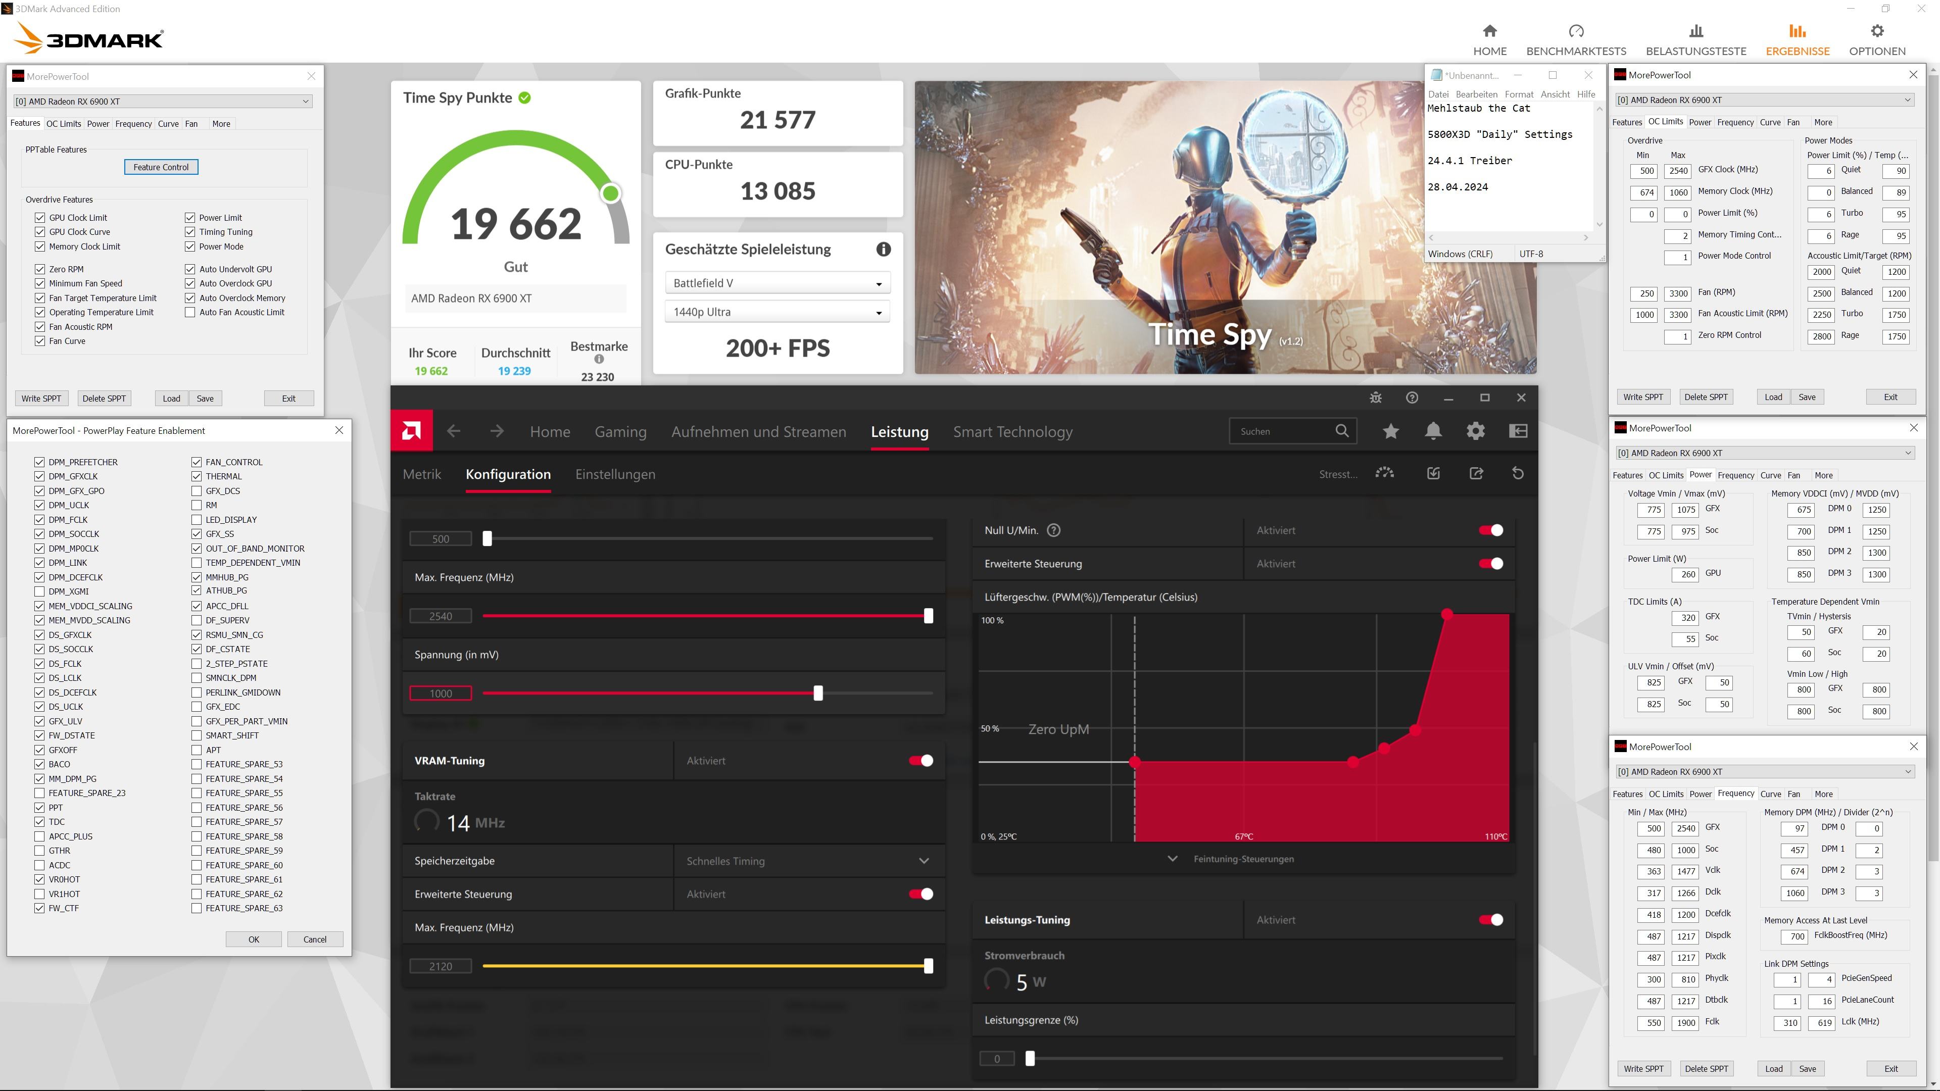Switch to Einstellungen sub-tab
This screenshot has width=1940, height=1091.
615,474
